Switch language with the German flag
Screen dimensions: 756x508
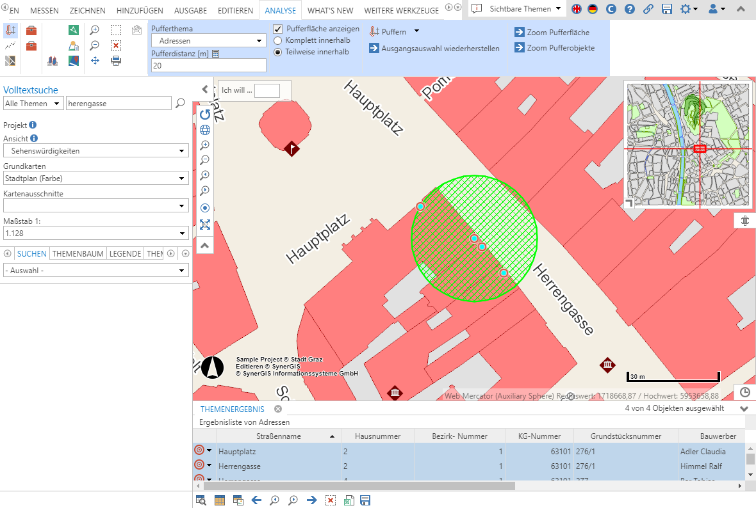593,9
